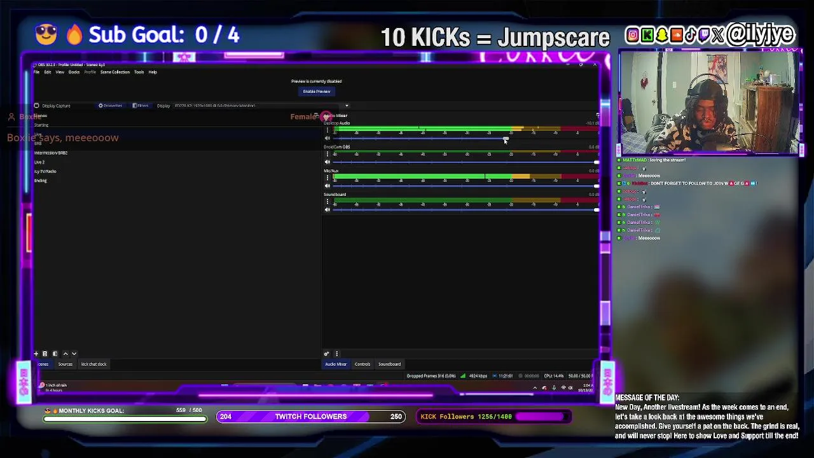Open DroidCam OBS three-dot options
This screenshot has width=814, height=458.
click(328, 154)
